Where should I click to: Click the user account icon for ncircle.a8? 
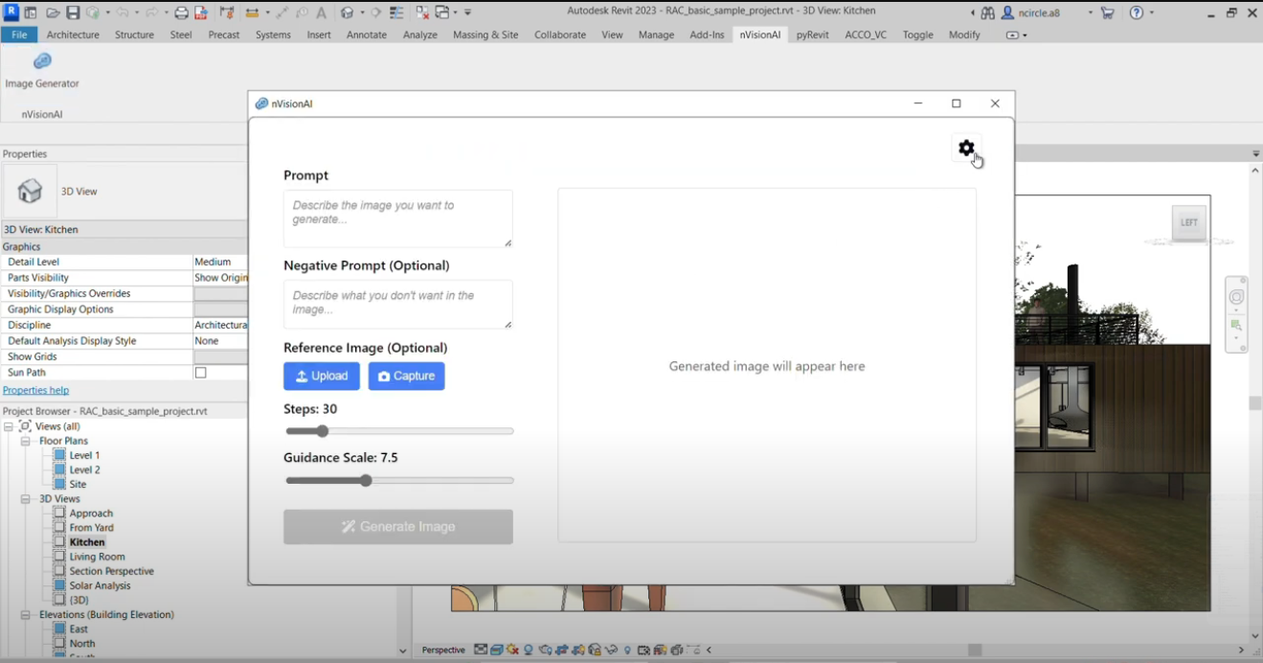coord(1008,13)
